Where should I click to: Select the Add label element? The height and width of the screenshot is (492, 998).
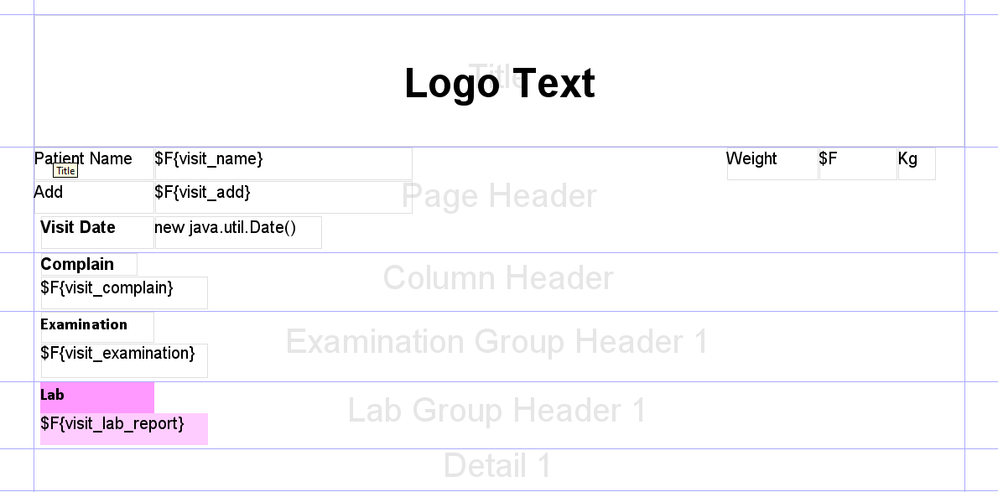coord(49,192)
